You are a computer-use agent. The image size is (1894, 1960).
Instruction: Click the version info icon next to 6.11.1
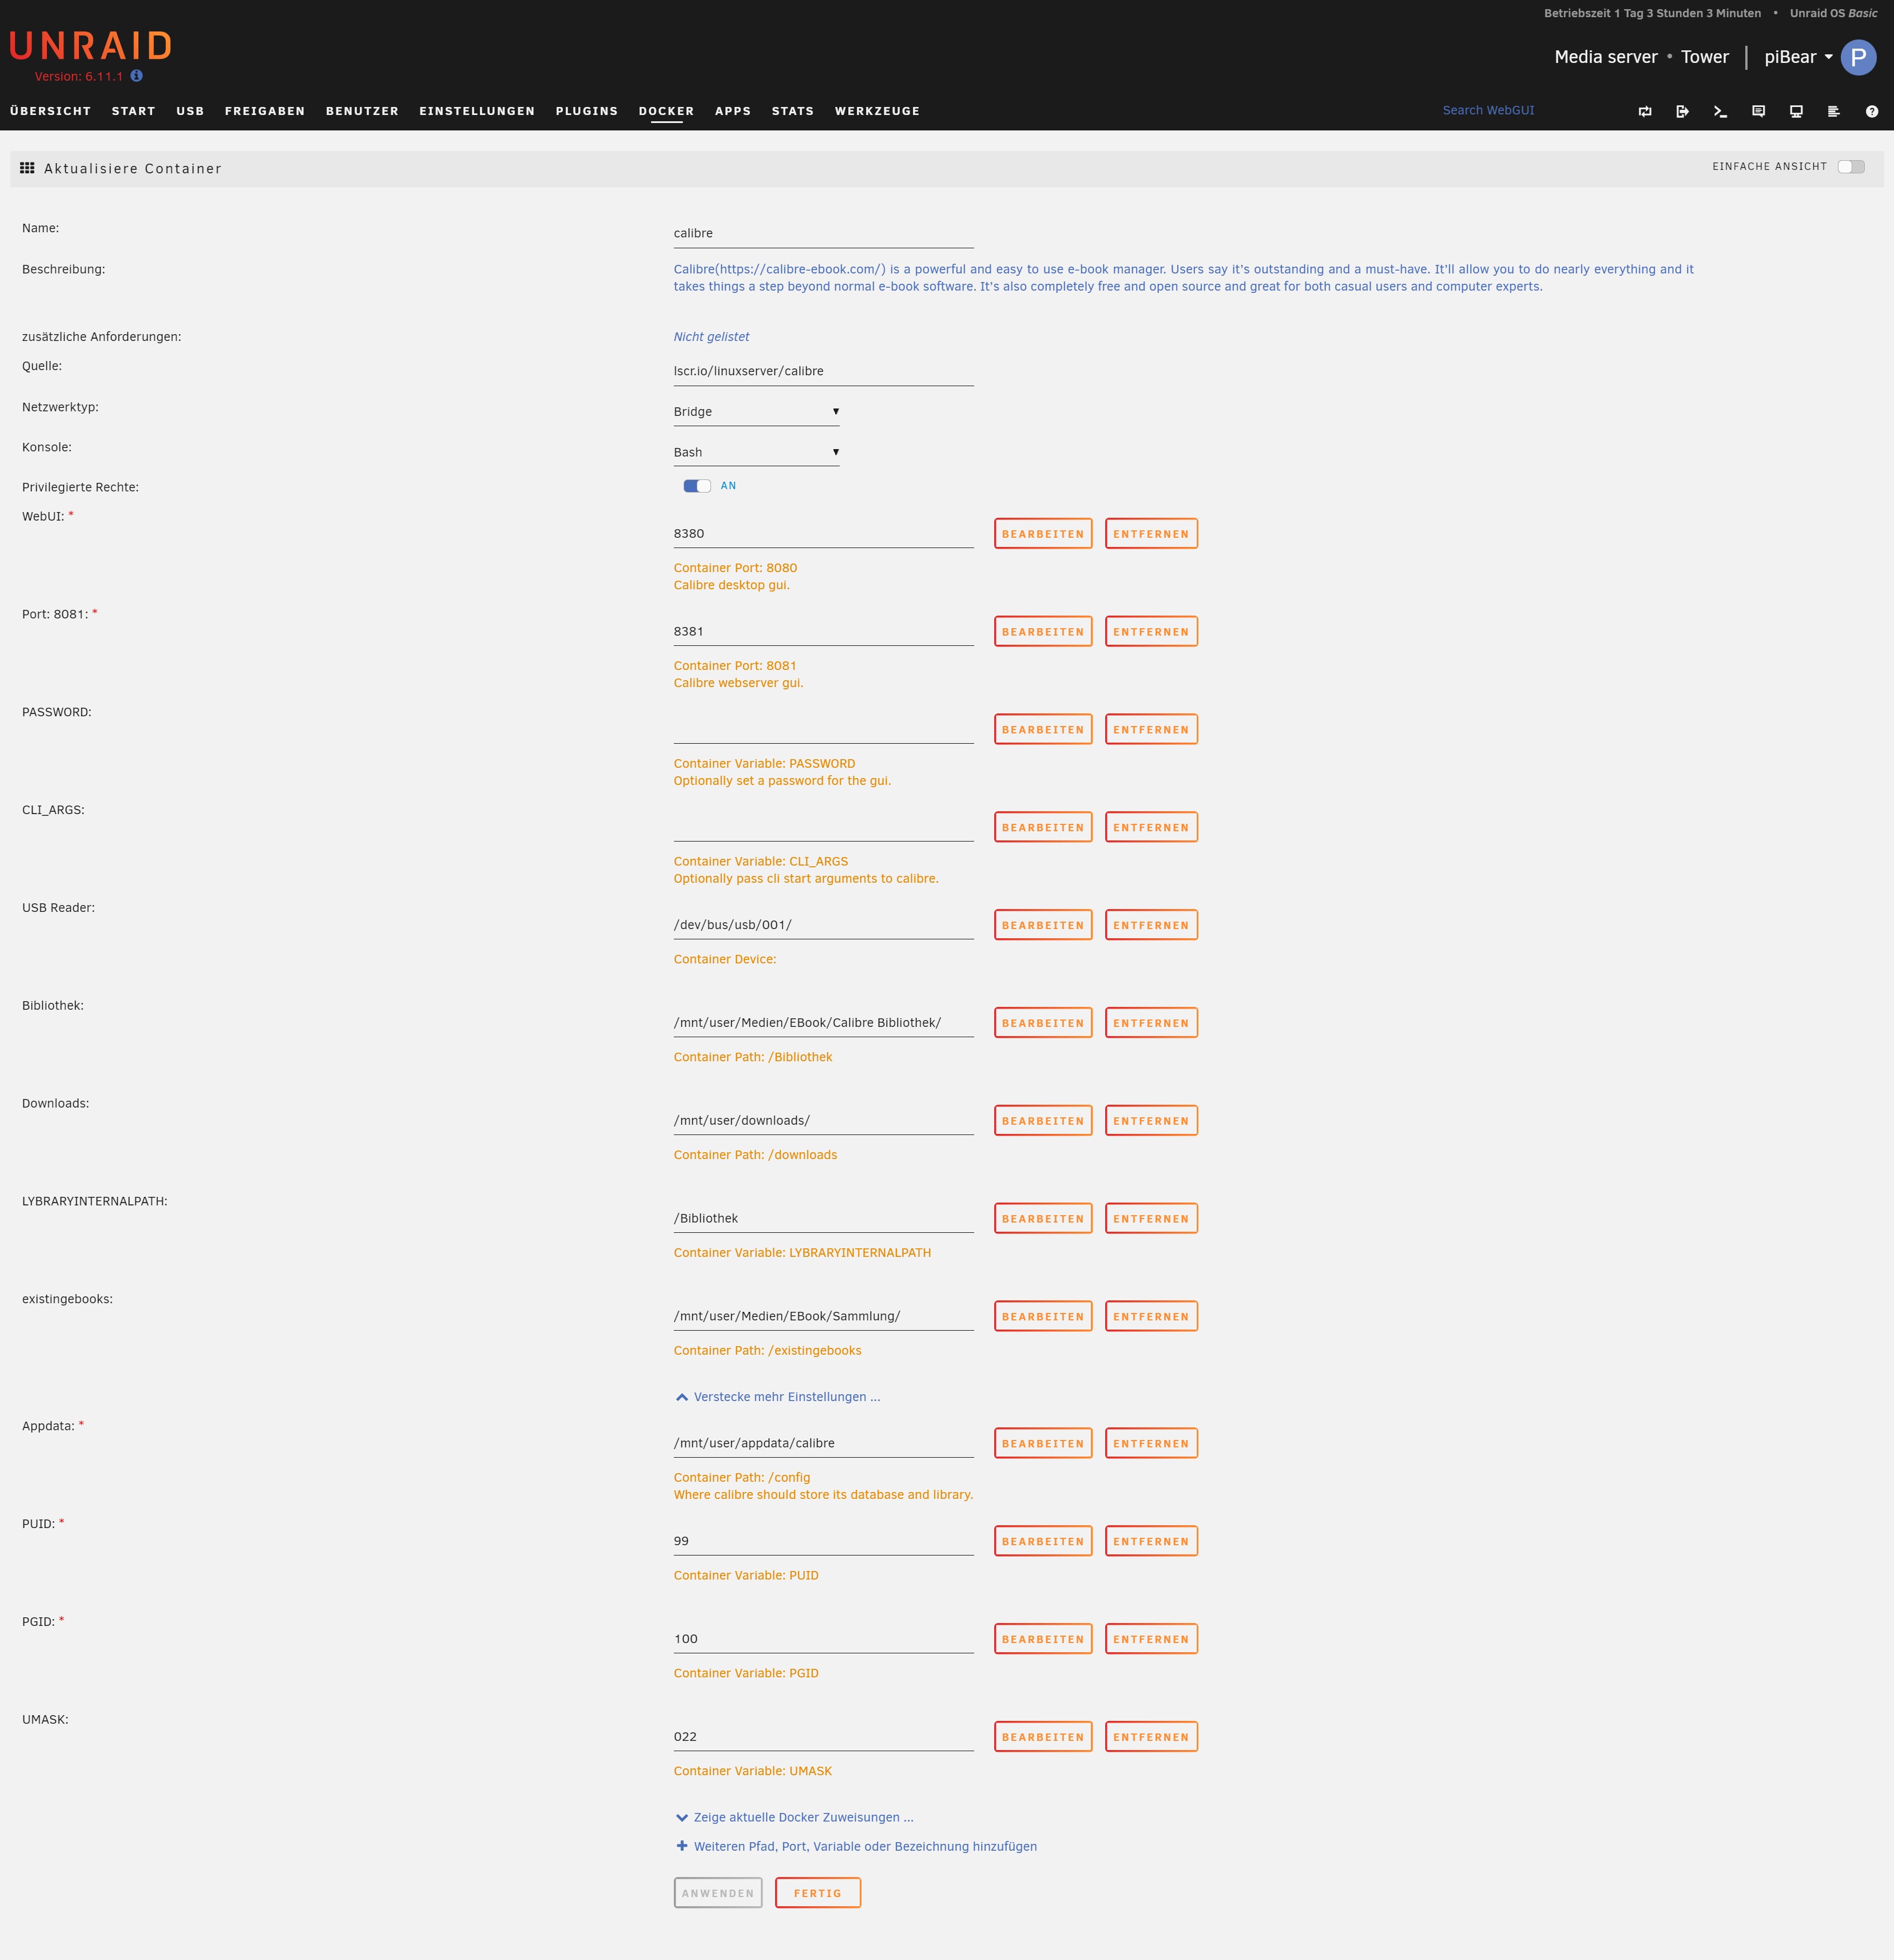(137, 76)
